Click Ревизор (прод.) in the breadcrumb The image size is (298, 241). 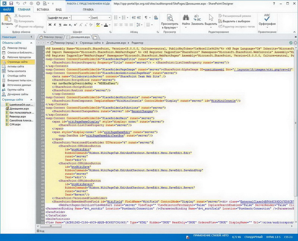tap(64, 43)
